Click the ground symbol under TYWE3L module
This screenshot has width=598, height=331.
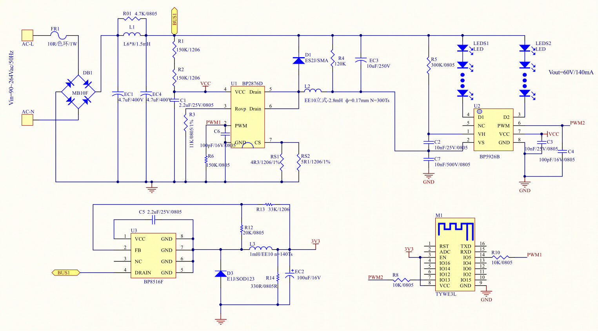click(x=486, y=293)
